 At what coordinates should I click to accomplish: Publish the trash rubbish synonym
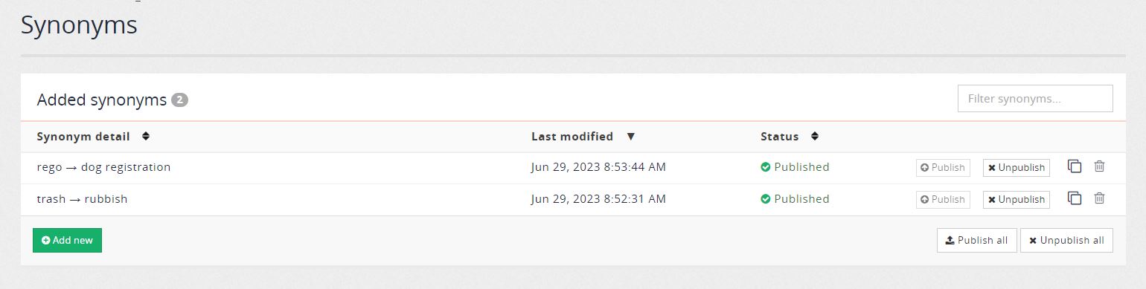point(943,200)
